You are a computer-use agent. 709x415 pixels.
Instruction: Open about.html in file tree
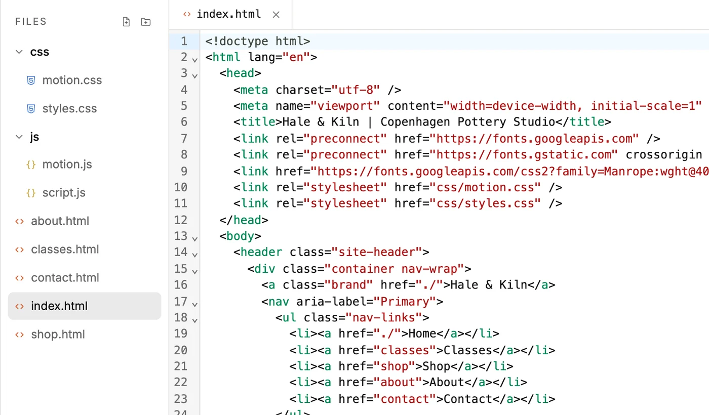pos(60,221)
